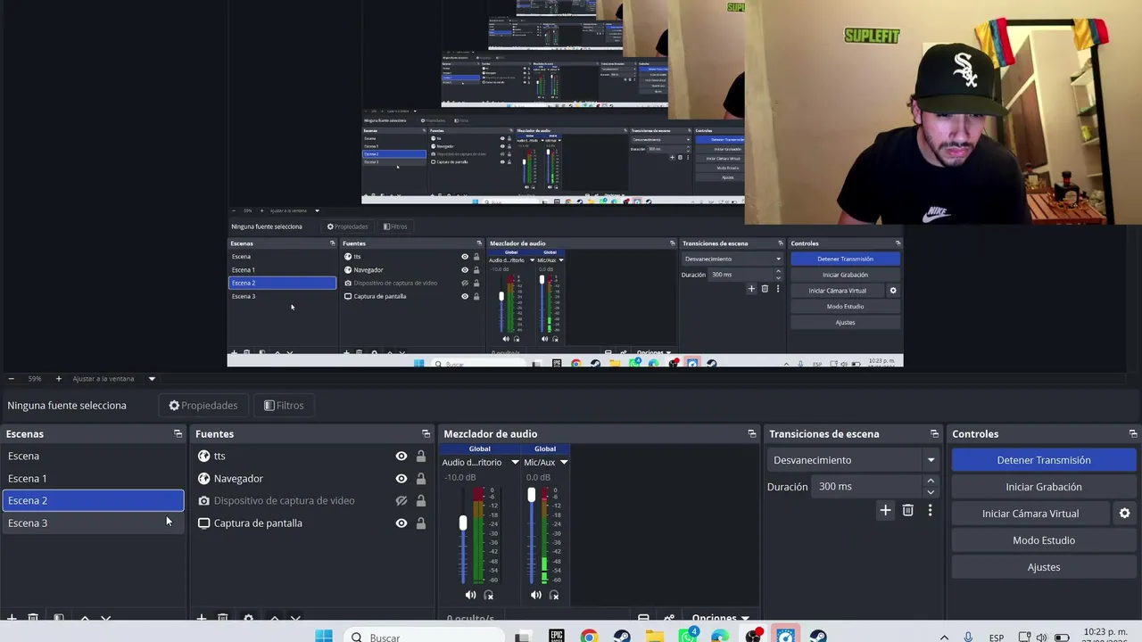Enable Modo Estudio
The height and width of the screenshot is (642, 1142).
(x=1044, y=540)
